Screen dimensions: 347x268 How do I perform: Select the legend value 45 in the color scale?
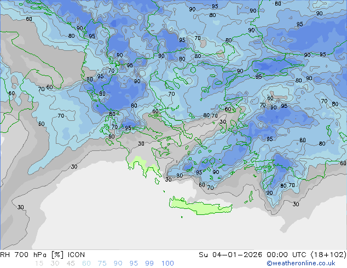(x=71, y=264)
